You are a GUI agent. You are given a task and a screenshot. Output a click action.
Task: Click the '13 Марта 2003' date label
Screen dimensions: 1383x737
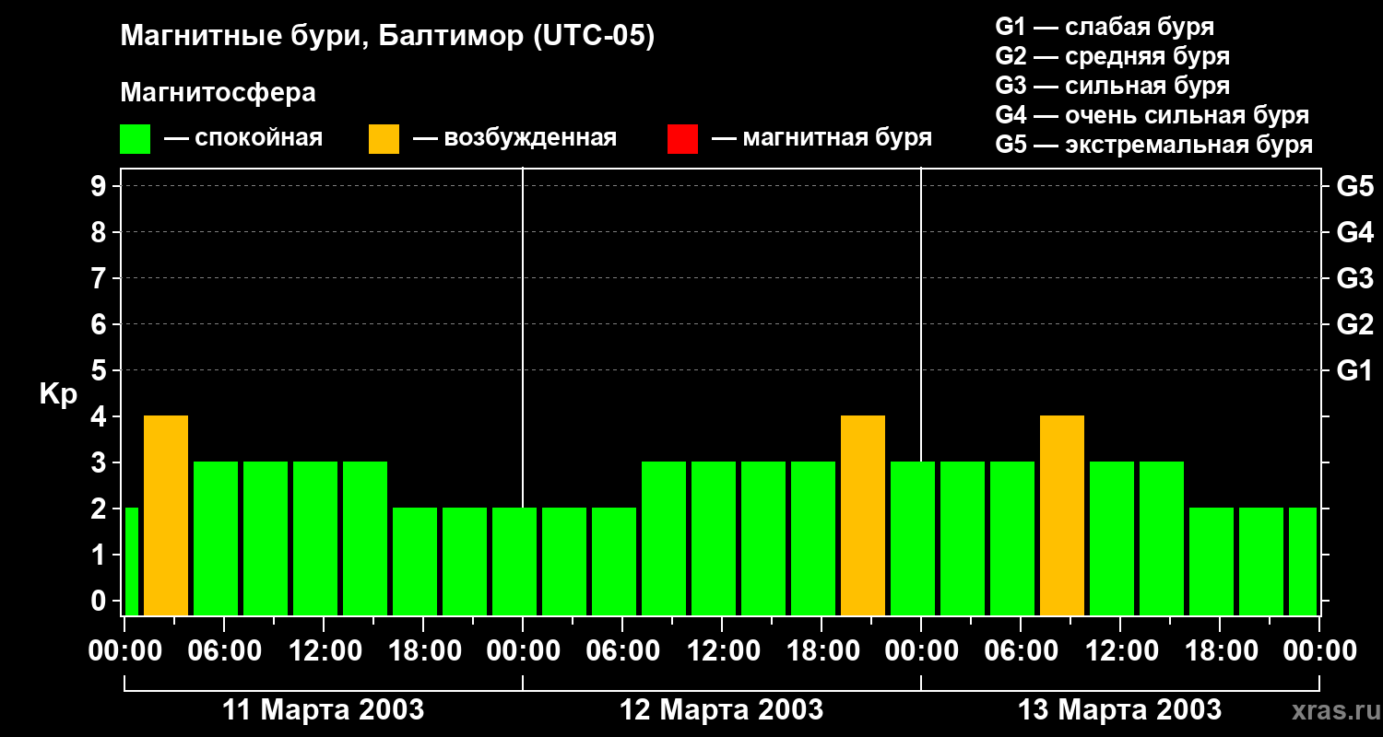coord(1120,710)
